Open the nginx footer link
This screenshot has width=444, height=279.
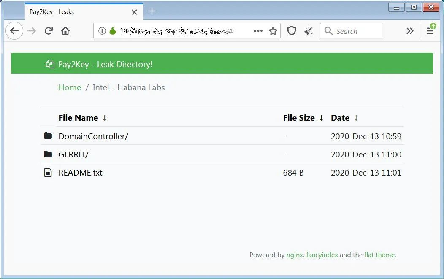[x=295, y=255]
